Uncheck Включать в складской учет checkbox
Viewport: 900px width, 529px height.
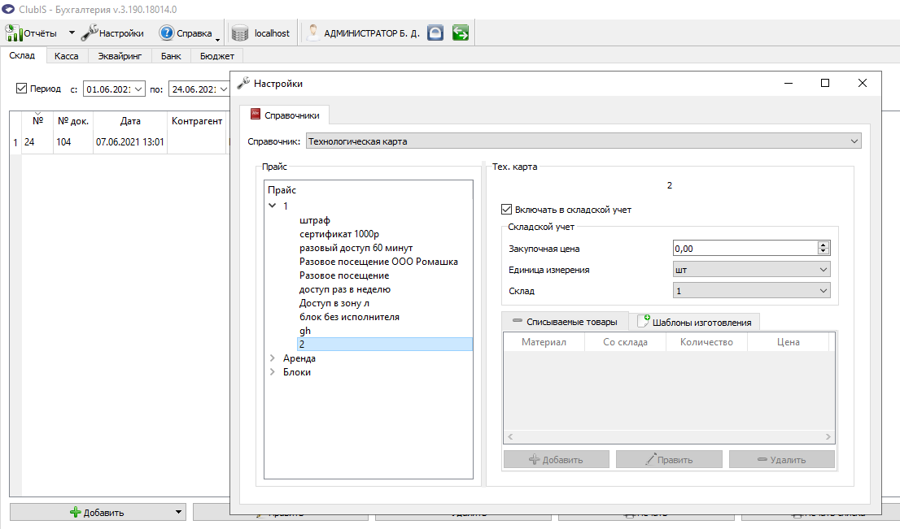pos(506,210)
